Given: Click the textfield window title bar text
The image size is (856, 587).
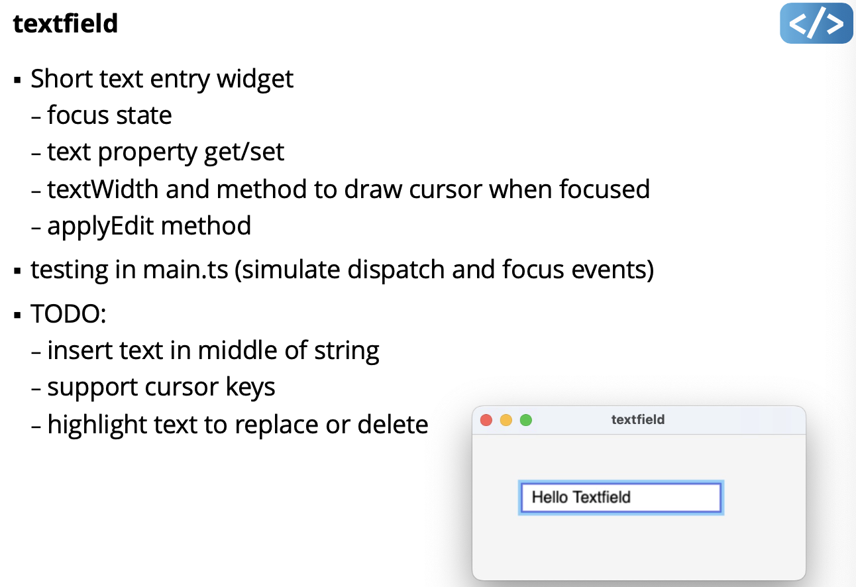Looking at the screenshot, I should tap(637, 419).
